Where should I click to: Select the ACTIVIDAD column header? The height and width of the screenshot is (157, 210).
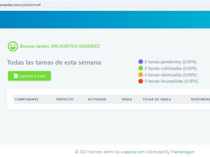tap(97, 99)
